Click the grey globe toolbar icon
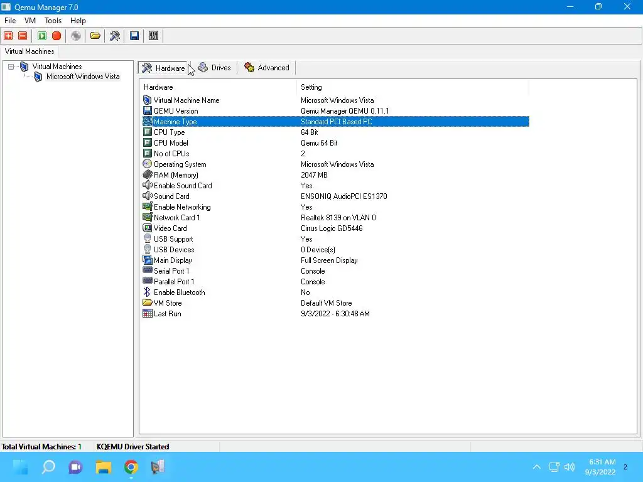The image size is (643, 482). point(76,36)
